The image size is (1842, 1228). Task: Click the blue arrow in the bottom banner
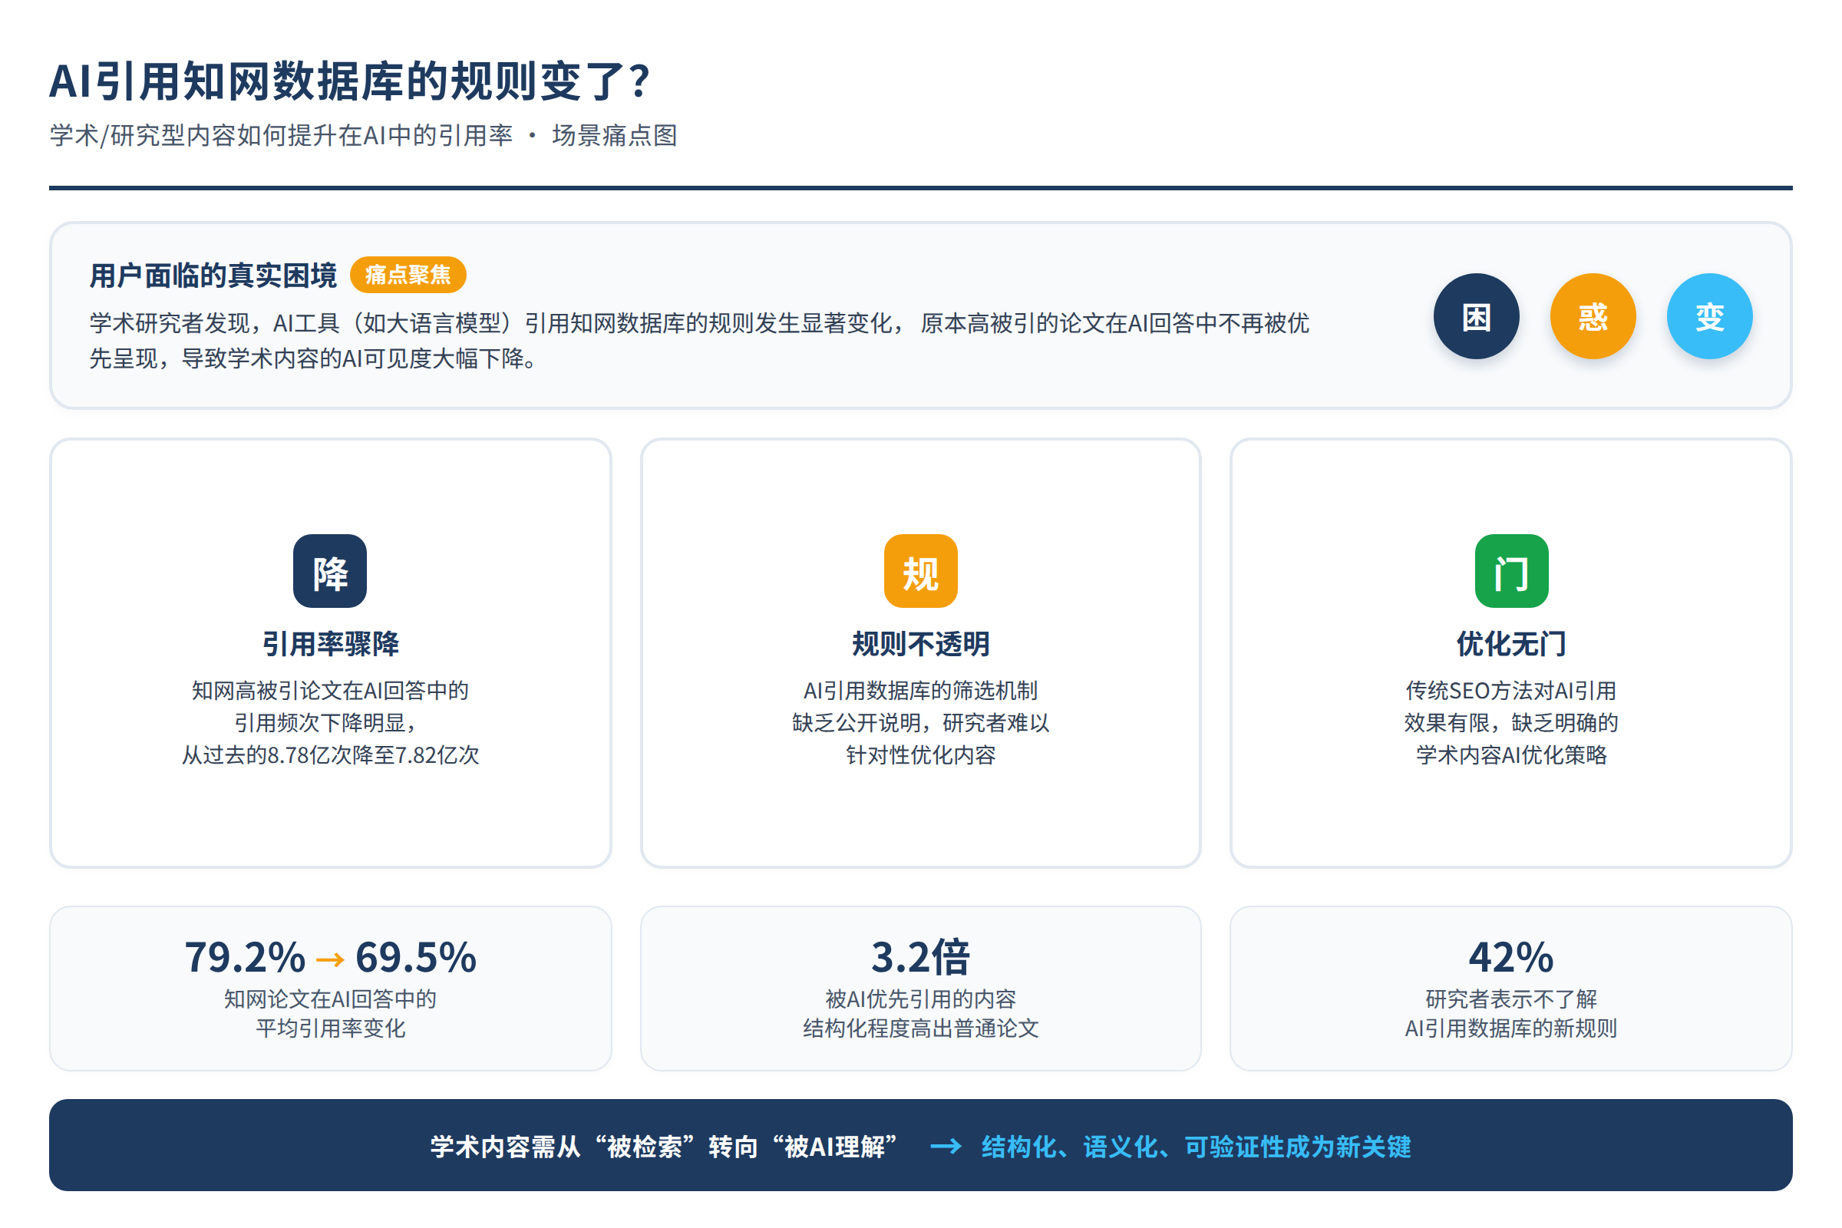coord(946,1147)
